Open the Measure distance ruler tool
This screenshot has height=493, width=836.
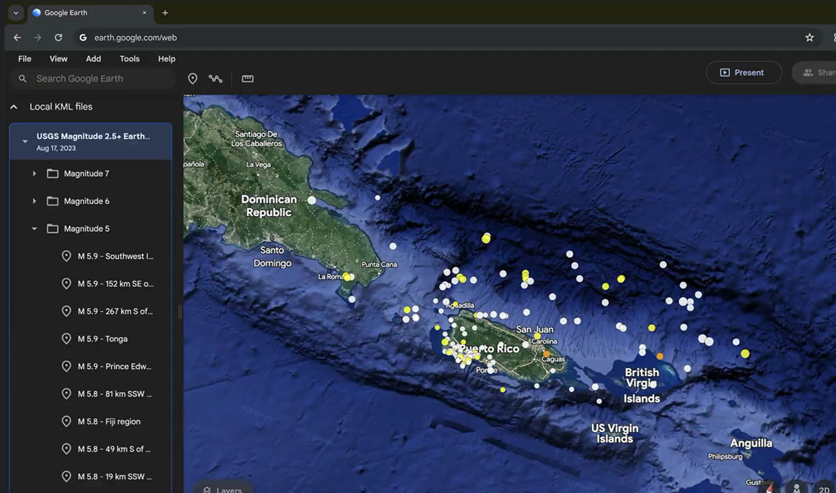click(248, 78)
